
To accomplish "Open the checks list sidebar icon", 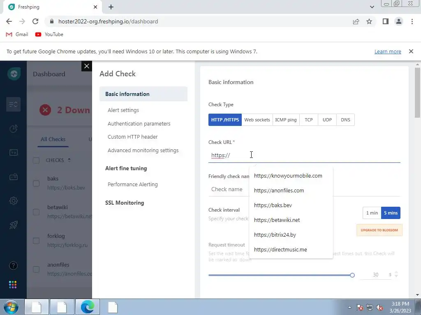I will pyautogui.click(x=14, y=105).
